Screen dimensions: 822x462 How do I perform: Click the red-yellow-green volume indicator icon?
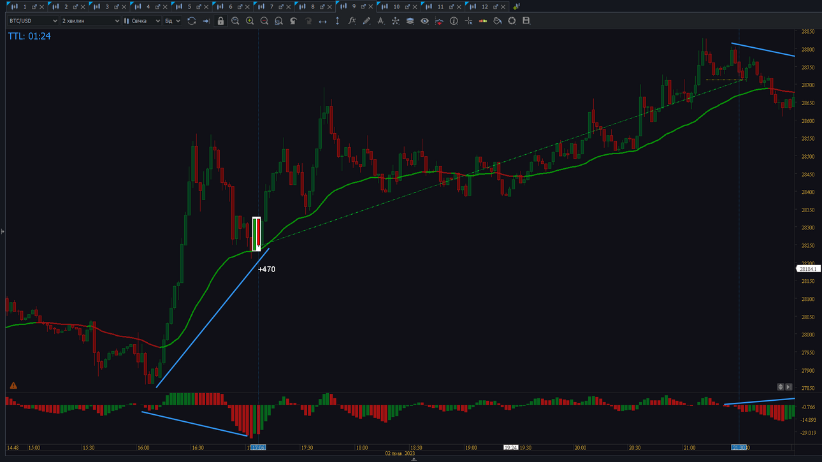click(482, 21)
